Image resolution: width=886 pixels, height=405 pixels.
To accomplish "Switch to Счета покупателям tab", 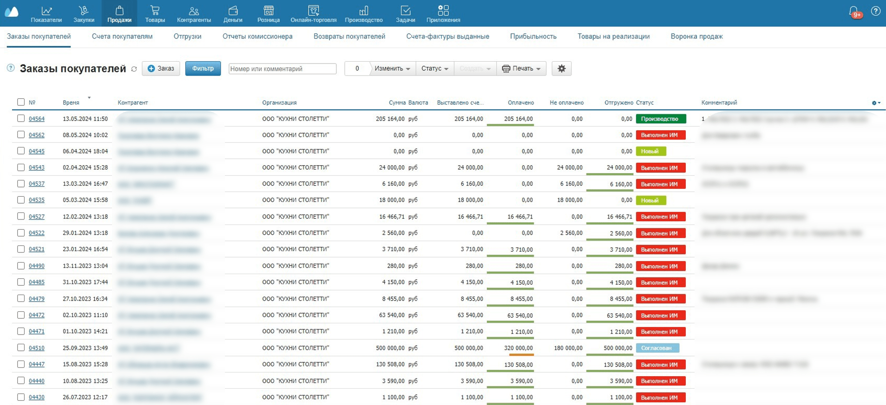I will pyautogui.click(x=122, y=36).
